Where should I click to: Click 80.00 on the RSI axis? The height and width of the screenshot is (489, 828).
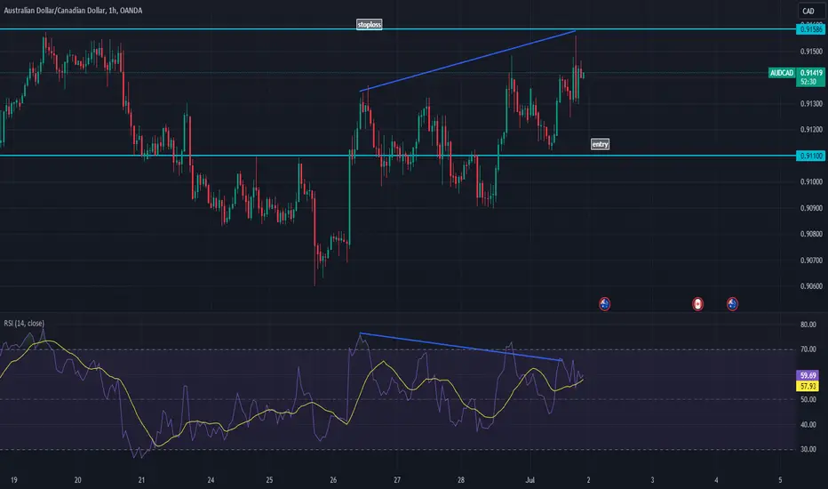pos(808,325)
